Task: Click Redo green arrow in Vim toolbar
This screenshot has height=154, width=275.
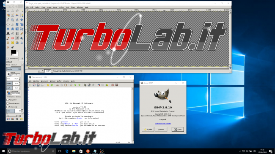Action: (x=52, y=85)
